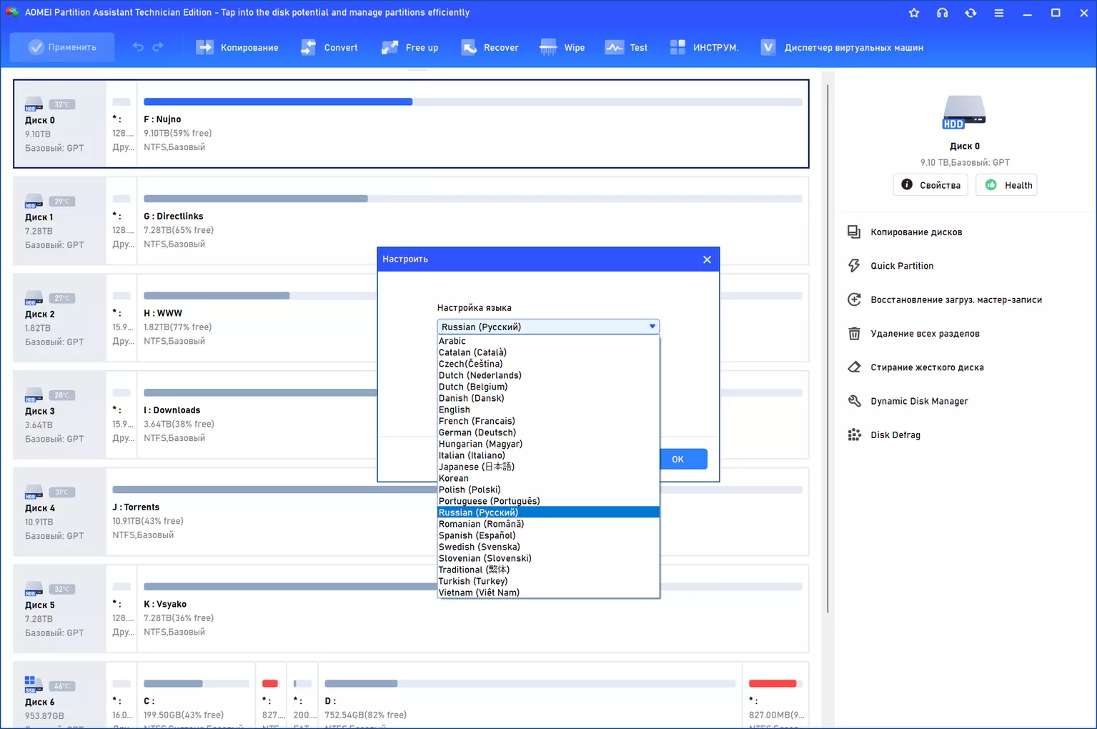This screenshot has height=729, width=1097.
Task: Click the F: Nujno partition usage bar
Action: pos(473,101)
